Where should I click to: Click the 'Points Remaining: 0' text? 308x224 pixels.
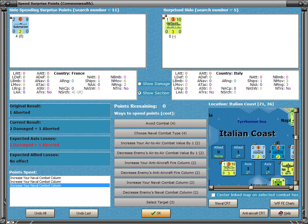point(140,106)
